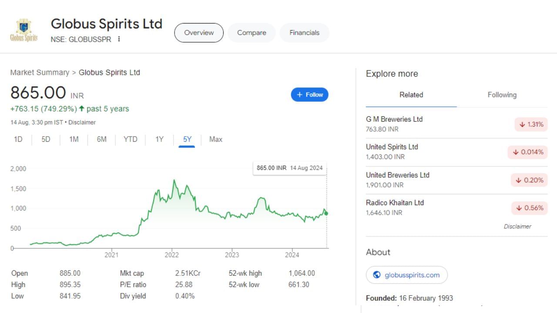
Task: Select the 1D chart time range
Action: pos(18,139)
